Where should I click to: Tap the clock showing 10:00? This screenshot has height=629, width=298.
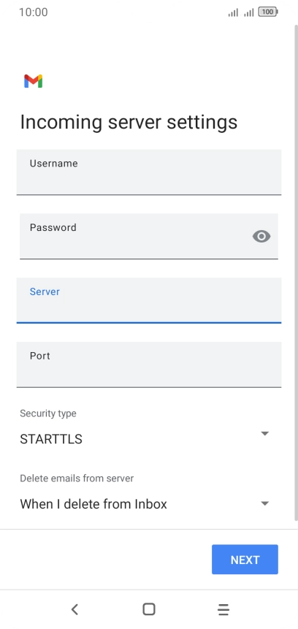point(34,12)
